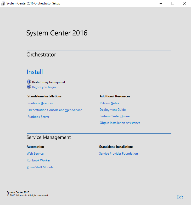Start the main Install link

coord(35,72)
